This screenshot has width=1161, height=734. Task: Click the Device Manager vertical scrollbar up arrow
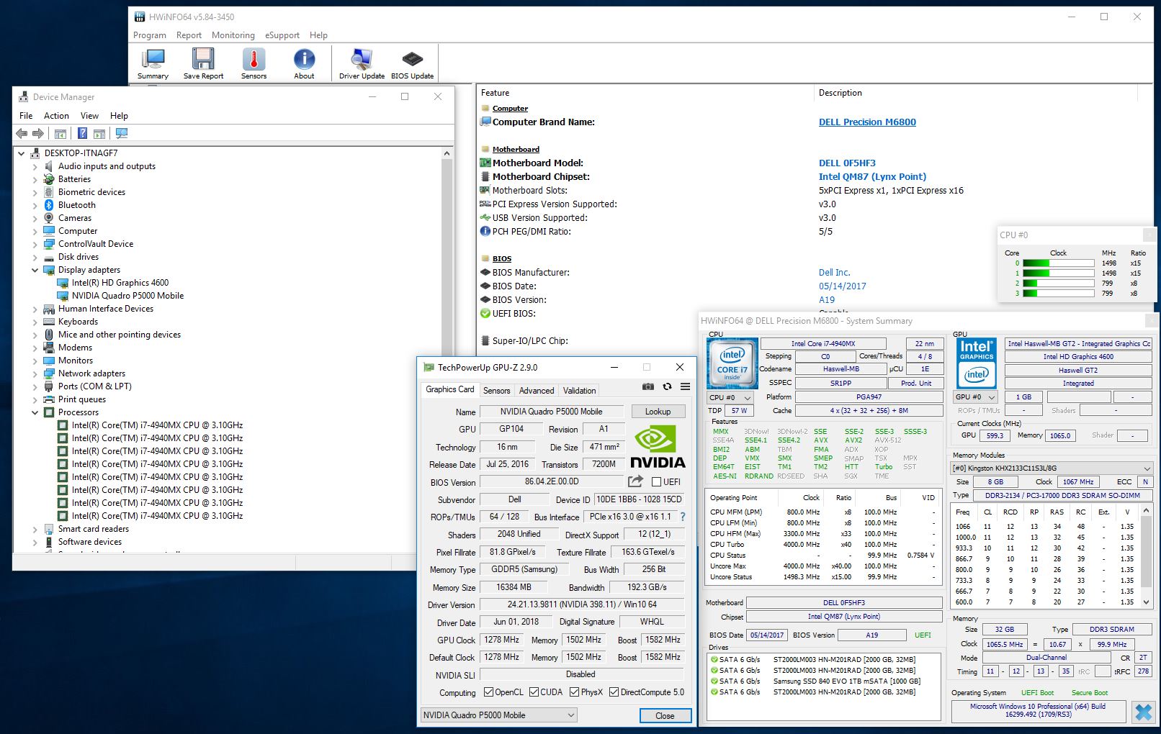(447, 153)
